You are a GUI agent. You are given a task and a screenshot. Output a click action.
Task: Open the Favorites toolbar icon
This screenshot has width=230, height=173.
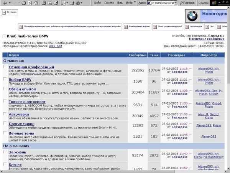pos(50,3)
